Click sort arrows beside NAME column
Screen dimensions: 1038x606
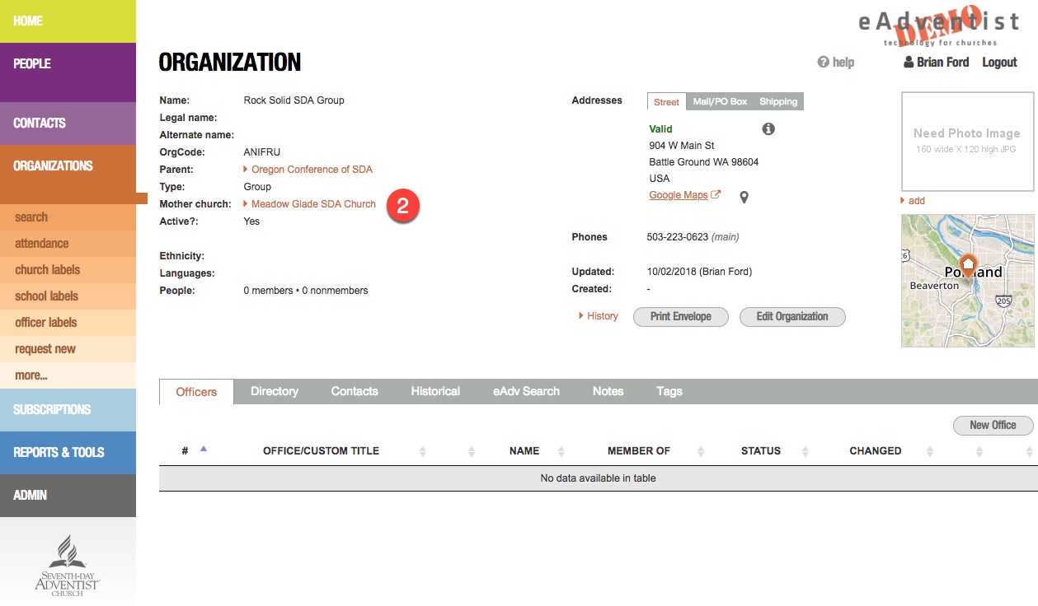point(561,451)
